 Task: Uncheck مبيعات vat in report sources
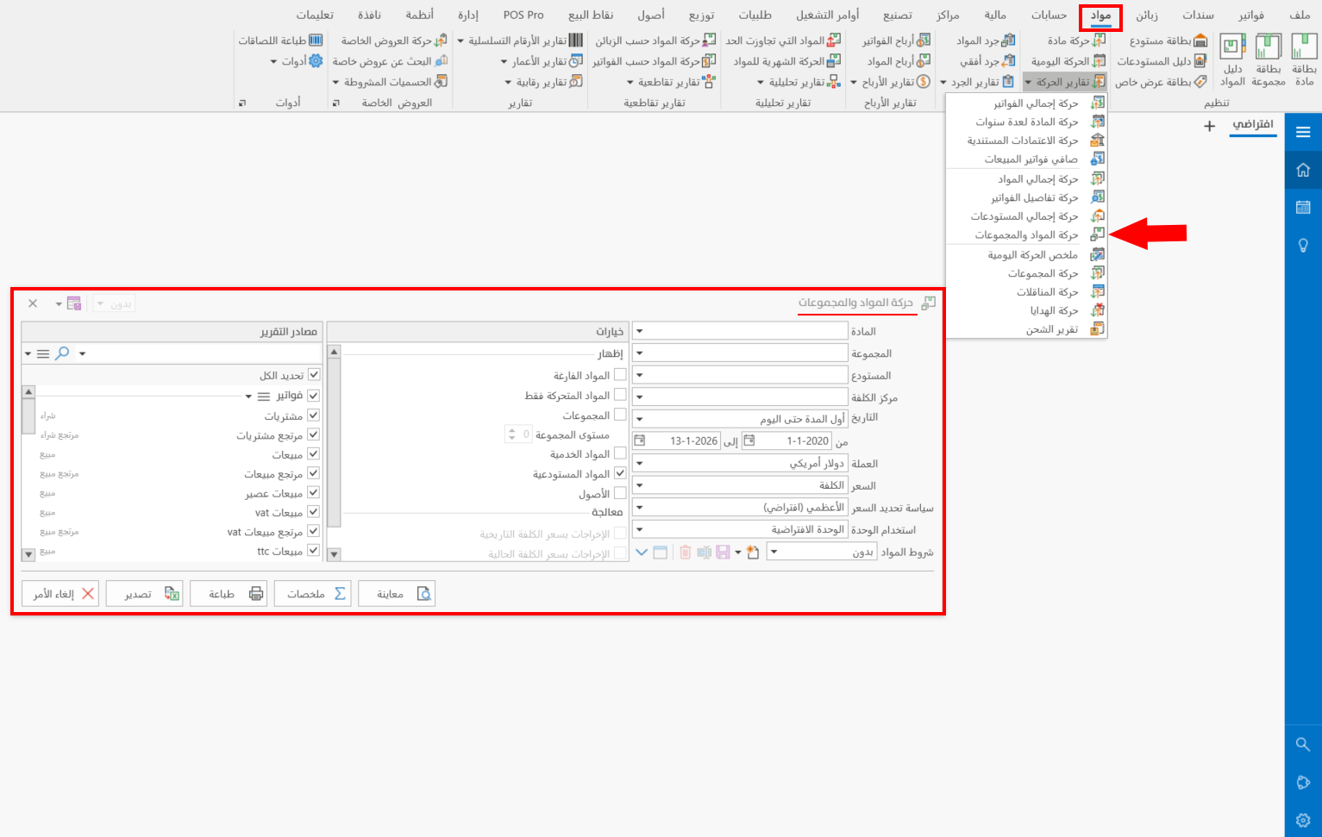coord(315,511)
